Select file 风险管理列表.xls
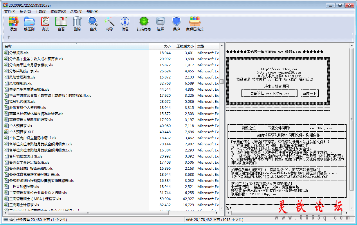The image size is (357, 225). tap(22, 77)
